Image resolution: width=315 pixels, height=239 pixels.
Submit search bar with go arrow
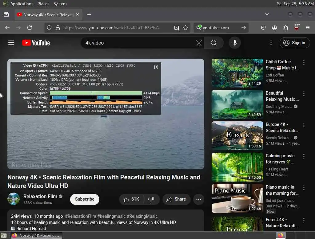pyautogui.click(x=244, y=28)
